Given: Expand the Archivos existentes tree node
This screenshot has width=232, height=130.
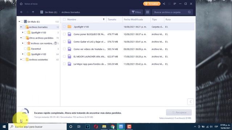Looking at the screenshot, I should [21, 60].
